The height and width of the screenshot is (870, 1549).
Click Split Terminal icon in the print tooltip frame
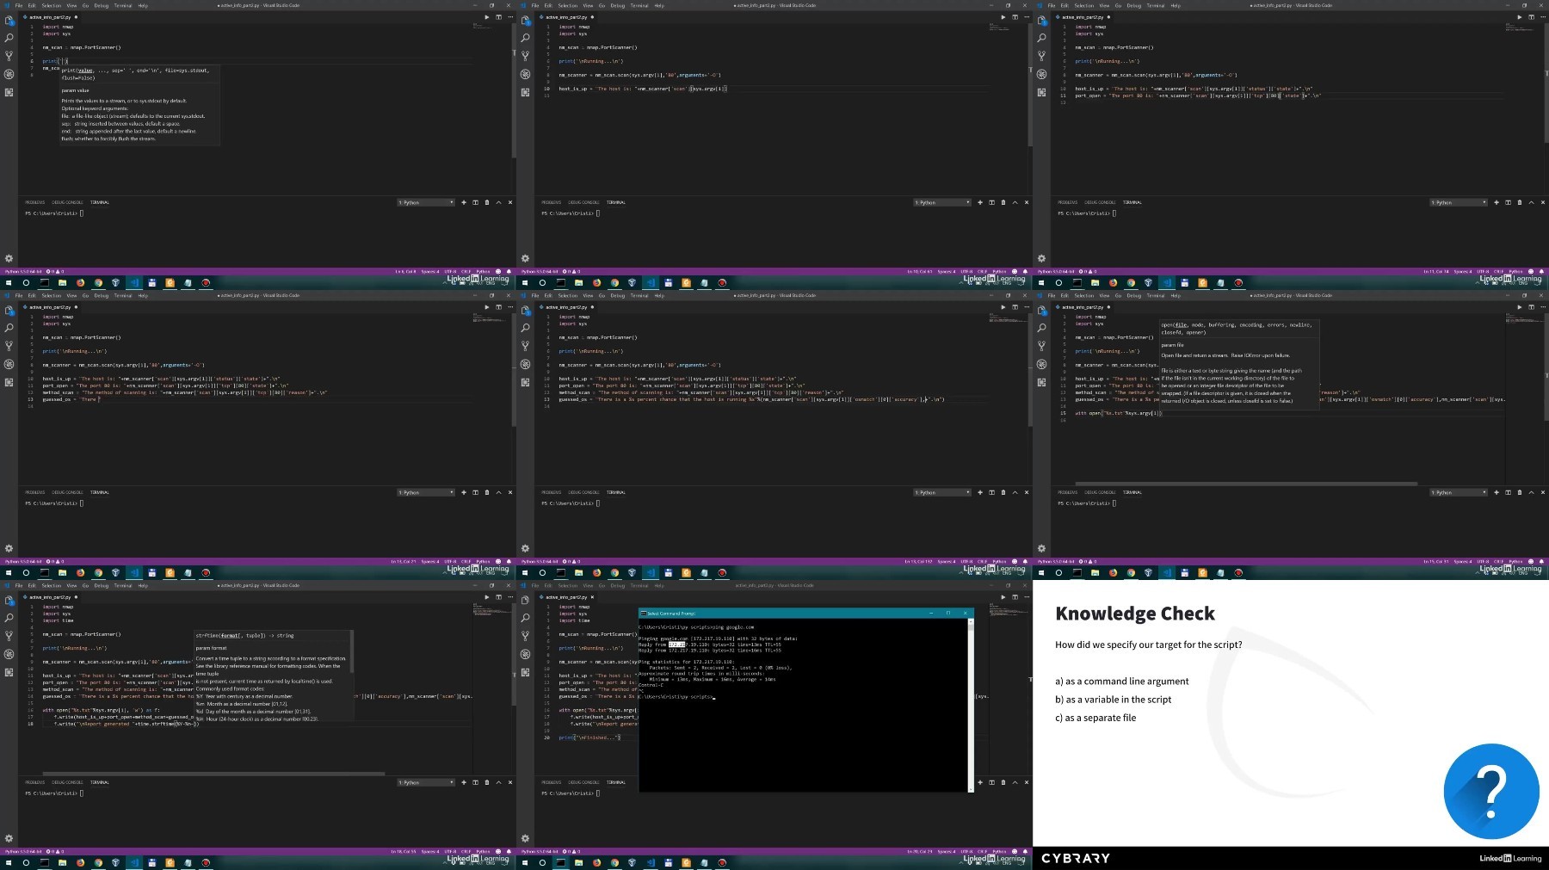tap(475, 202)
